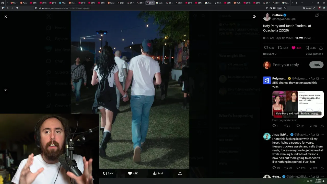This screenshot has height=184, width=327.
Task: Click the browser Sign in button
Action: [307, 8]
